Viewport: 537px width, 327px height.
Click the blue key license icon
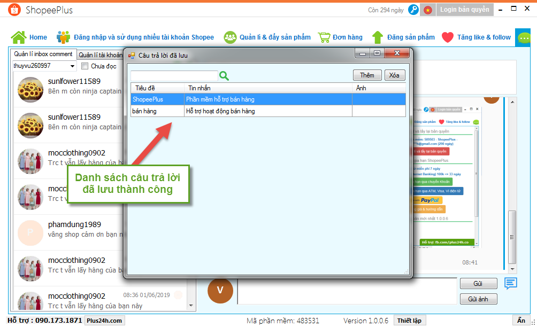coord(413,10)
